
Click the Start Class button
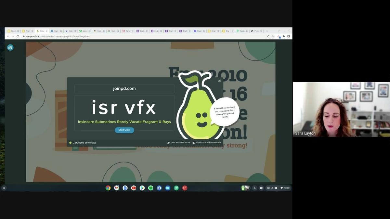coord(124,130)
